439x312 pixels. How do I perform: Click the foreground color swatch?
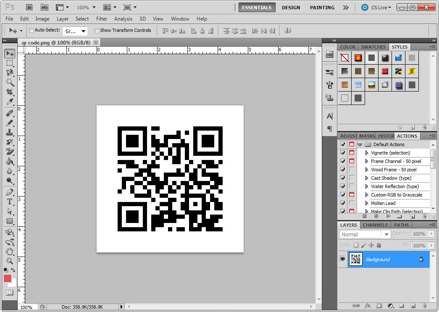(7, 278)
